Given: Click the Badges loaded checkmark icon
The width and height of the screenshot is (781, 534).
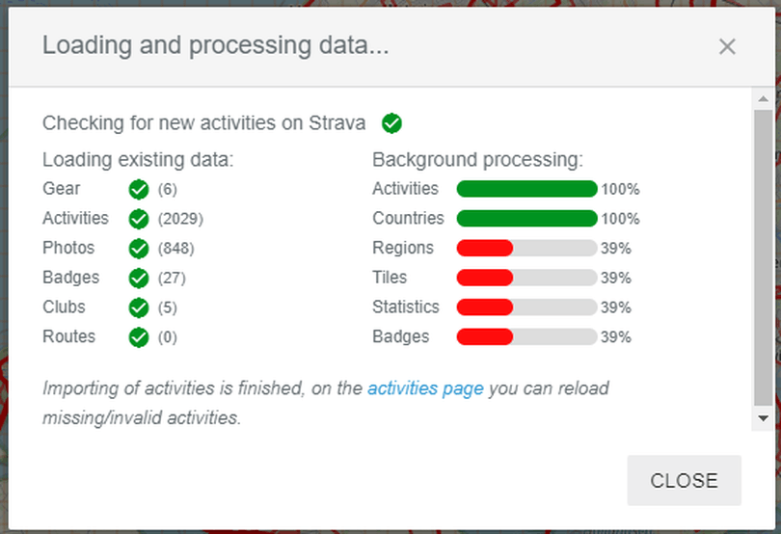Looking at the screenshot, I should point(139,278).
